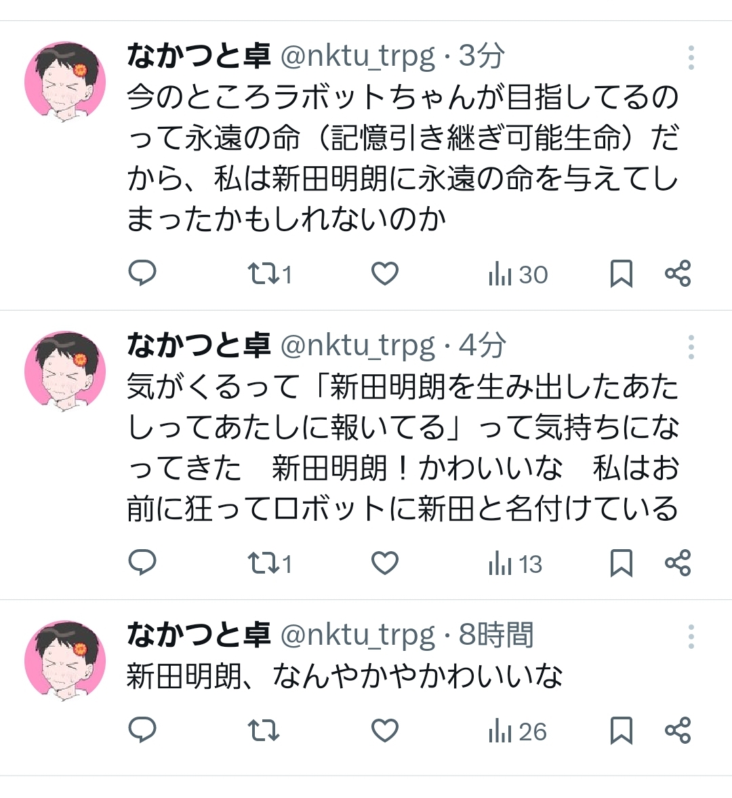This screenshot has width=732, height=798.
Task: View analytics showing 30 views
Action: point(517,275)
